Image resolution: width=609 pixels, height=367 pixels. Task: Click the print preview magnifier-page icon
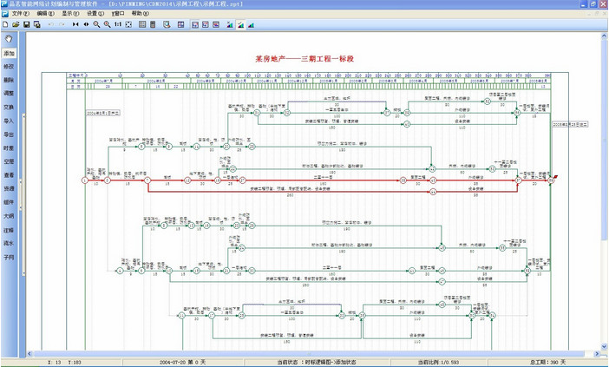pyautogui.click(x=167, y=24)
